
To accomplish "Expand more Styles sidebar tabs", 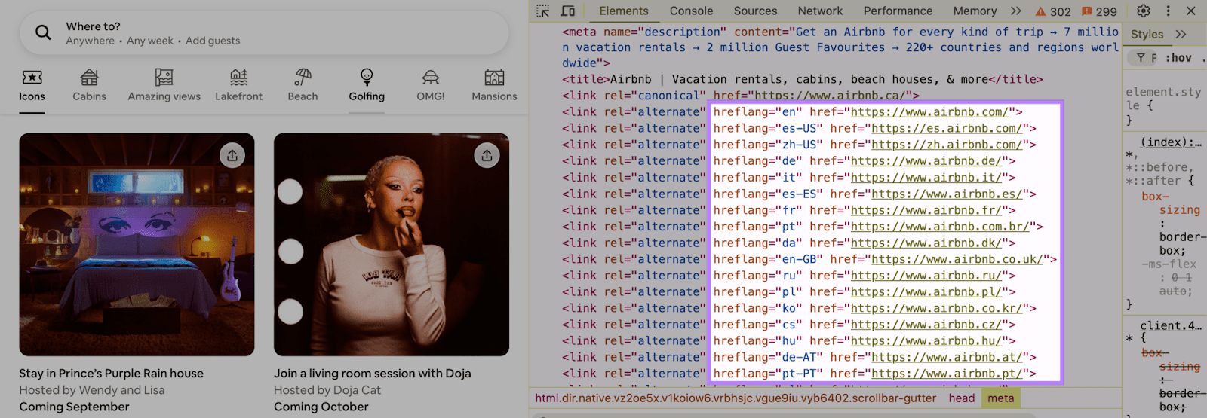I will click(x=1181, y=34).
